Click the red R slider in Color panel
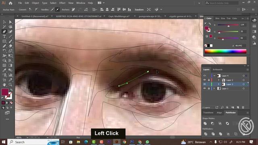Screen dimensions: 258x145 [x=228, y=25]
